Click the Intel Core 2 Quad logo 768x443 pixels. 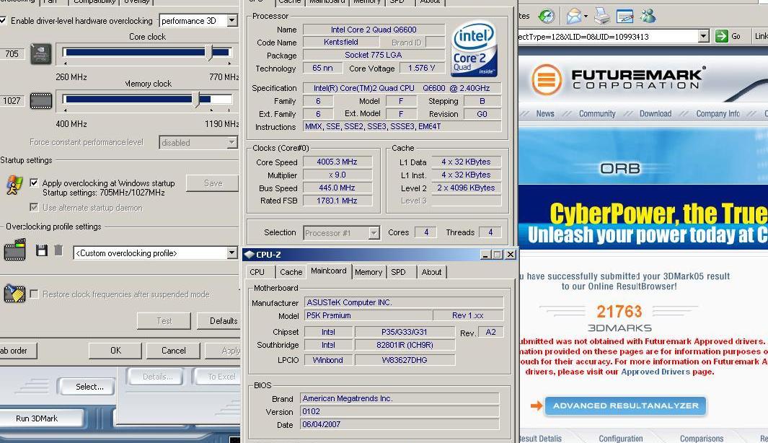pyautogui.click(x=473, y=49)
